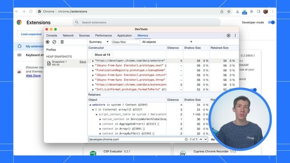Open the Chrome profile avatar

click(x=266, y=12)
